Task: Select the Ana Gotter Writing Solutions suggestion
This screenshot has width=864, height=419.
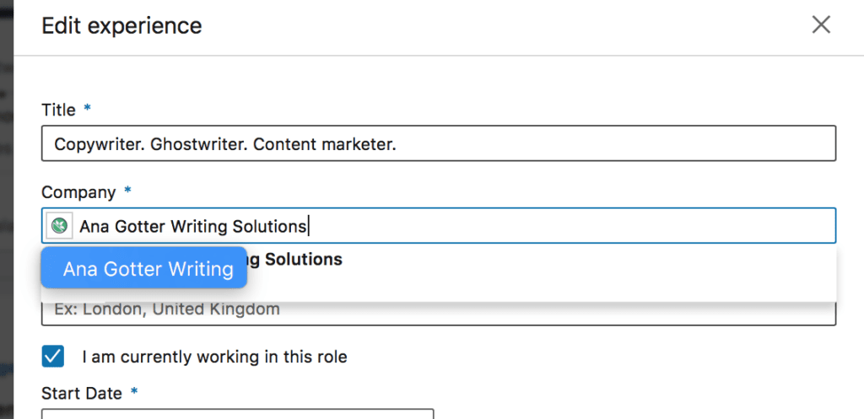Action: click(x=439, y=260)
